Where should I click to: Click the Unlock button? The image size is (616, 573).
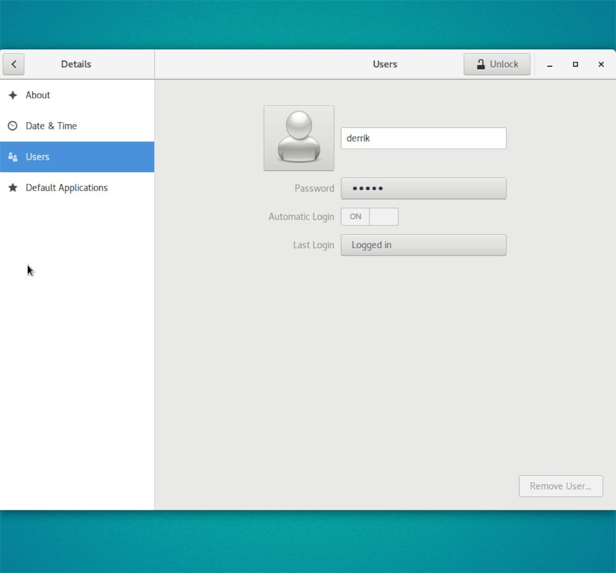click(x=496, y=64)
